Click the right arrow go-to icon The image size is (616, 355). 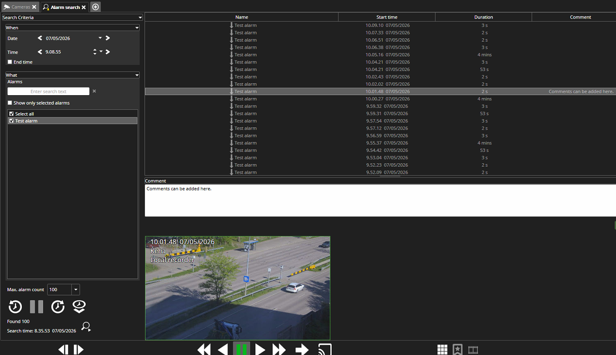coord(302,349)
